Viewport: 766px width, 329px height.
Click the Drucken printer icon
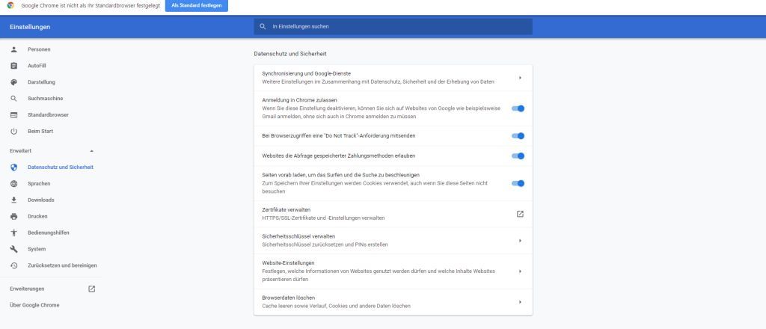pyautogui.click(x=13, y=216)
